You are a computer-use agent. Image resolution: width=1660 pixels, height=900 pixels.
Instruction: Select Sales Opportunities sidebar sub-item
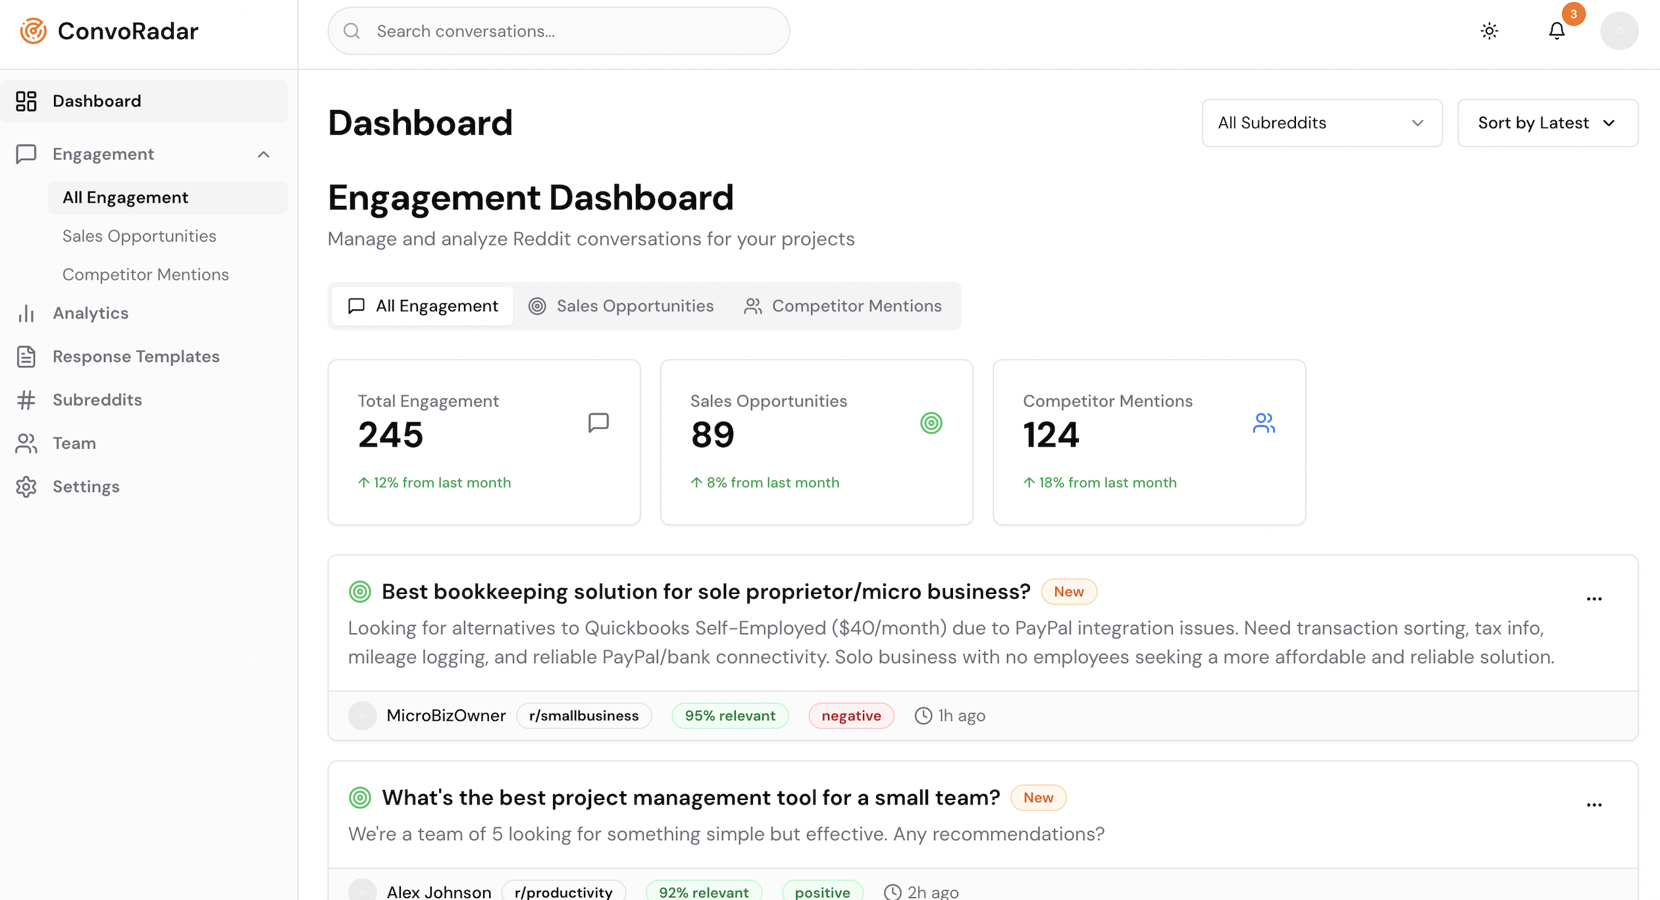pyautogui.click(x=139, y=236)
